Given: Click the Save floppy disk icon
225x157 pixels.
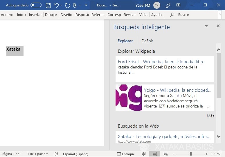Looking at the screenshot, I should 48,5.
